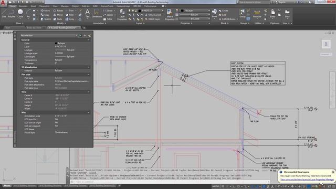Click the Mirror tool
Screen dimensions: 336x189
tap(58, 15)
